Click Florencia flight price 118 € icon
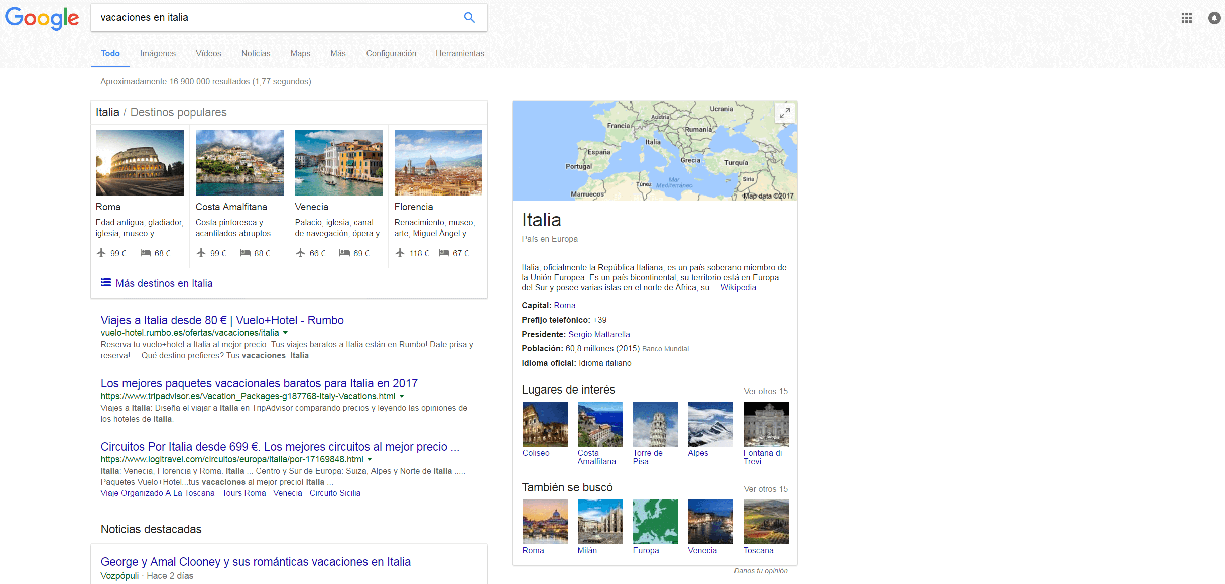This screenshot has width=1225, height=584. 400,253
